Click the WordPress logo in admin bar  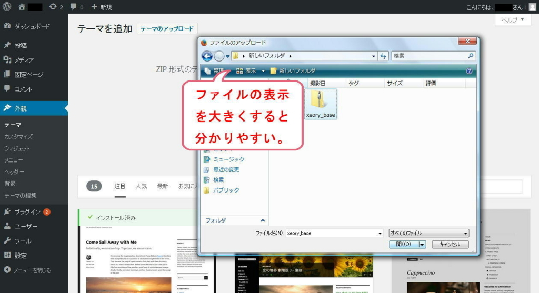pos(7,6)
